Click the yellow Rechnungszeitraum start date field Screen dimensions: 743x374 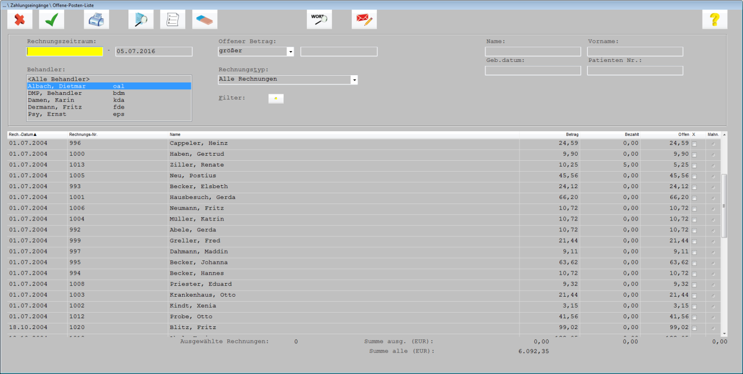click(65, 51)
